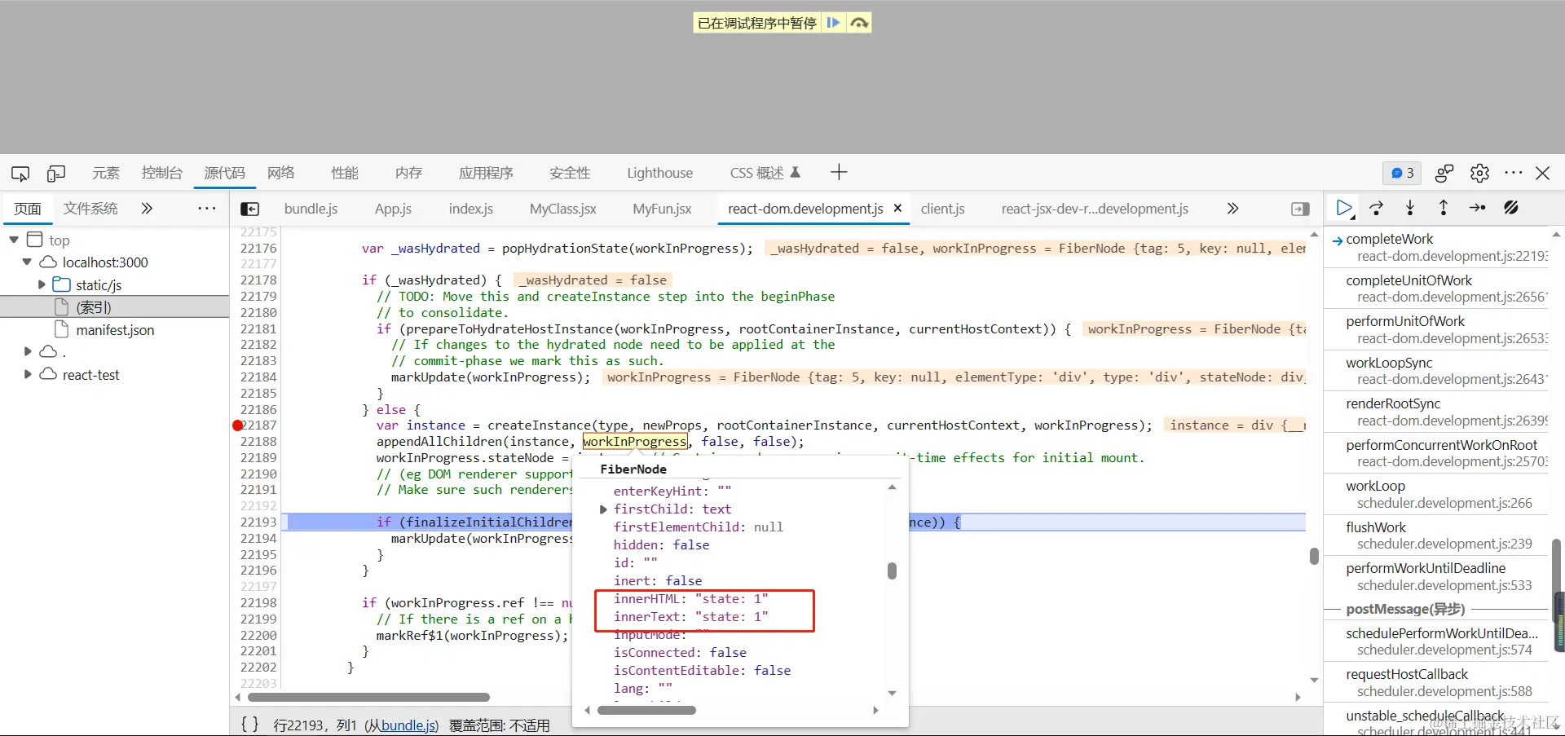Image resolution: width=1565 pixels, height=736 pixels.
Task: Step over next function call
Action: (1377, 208)
